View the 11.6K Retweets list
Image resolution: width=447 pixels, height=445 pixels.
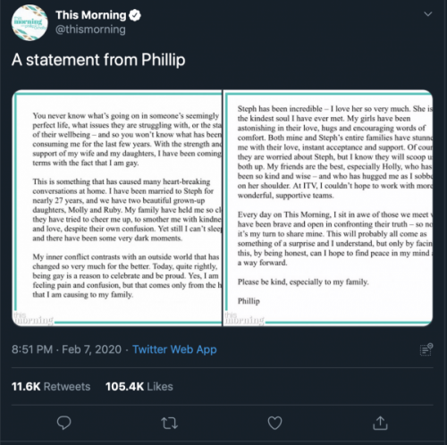[x=51, y=386]
